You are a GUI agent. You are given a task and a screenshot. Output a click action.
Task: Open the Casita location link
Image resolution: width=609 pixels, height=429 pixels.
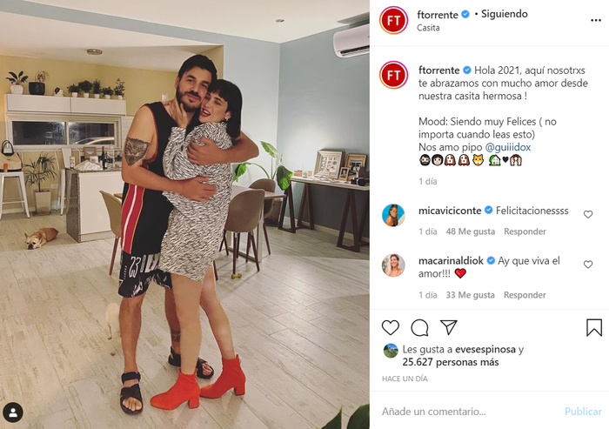point(428,28)
